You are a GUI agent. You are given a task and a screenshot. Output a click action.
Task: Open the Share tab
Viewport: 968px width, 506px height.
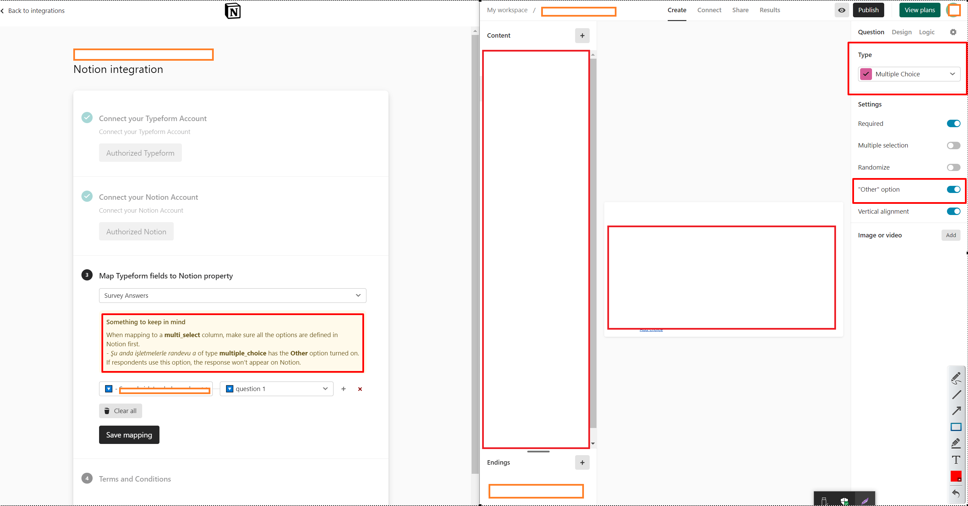click(740, 10)
